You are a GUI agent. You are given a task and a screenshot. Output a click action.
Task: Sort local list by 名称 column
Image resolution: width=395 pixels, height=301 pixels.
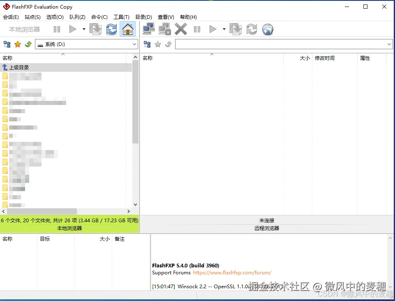pos(63,58)
